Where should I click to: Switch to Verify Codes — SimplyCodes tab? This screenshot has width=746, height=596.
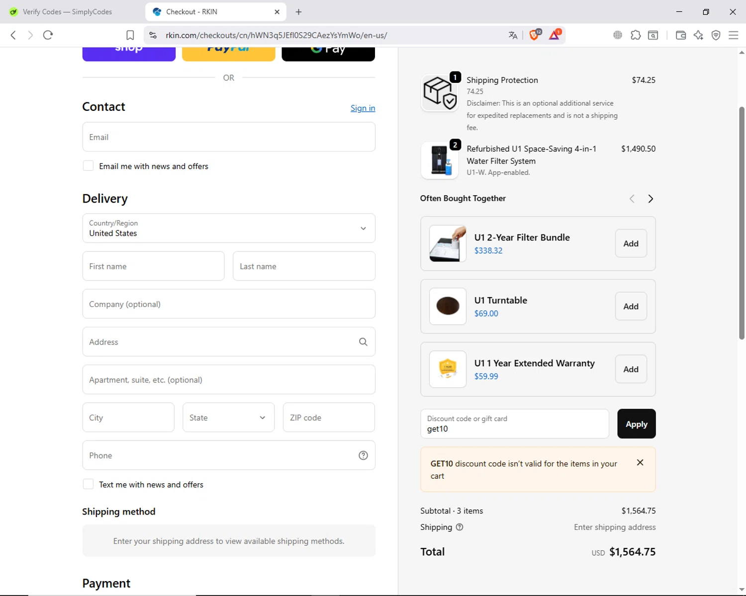(x=67, y=12)
